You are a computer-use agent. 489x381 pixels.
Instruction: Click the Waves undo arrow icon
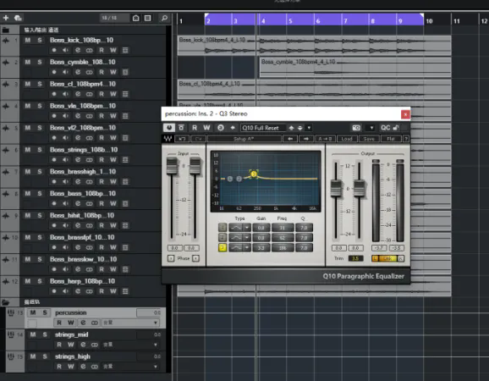coord(182,139)
